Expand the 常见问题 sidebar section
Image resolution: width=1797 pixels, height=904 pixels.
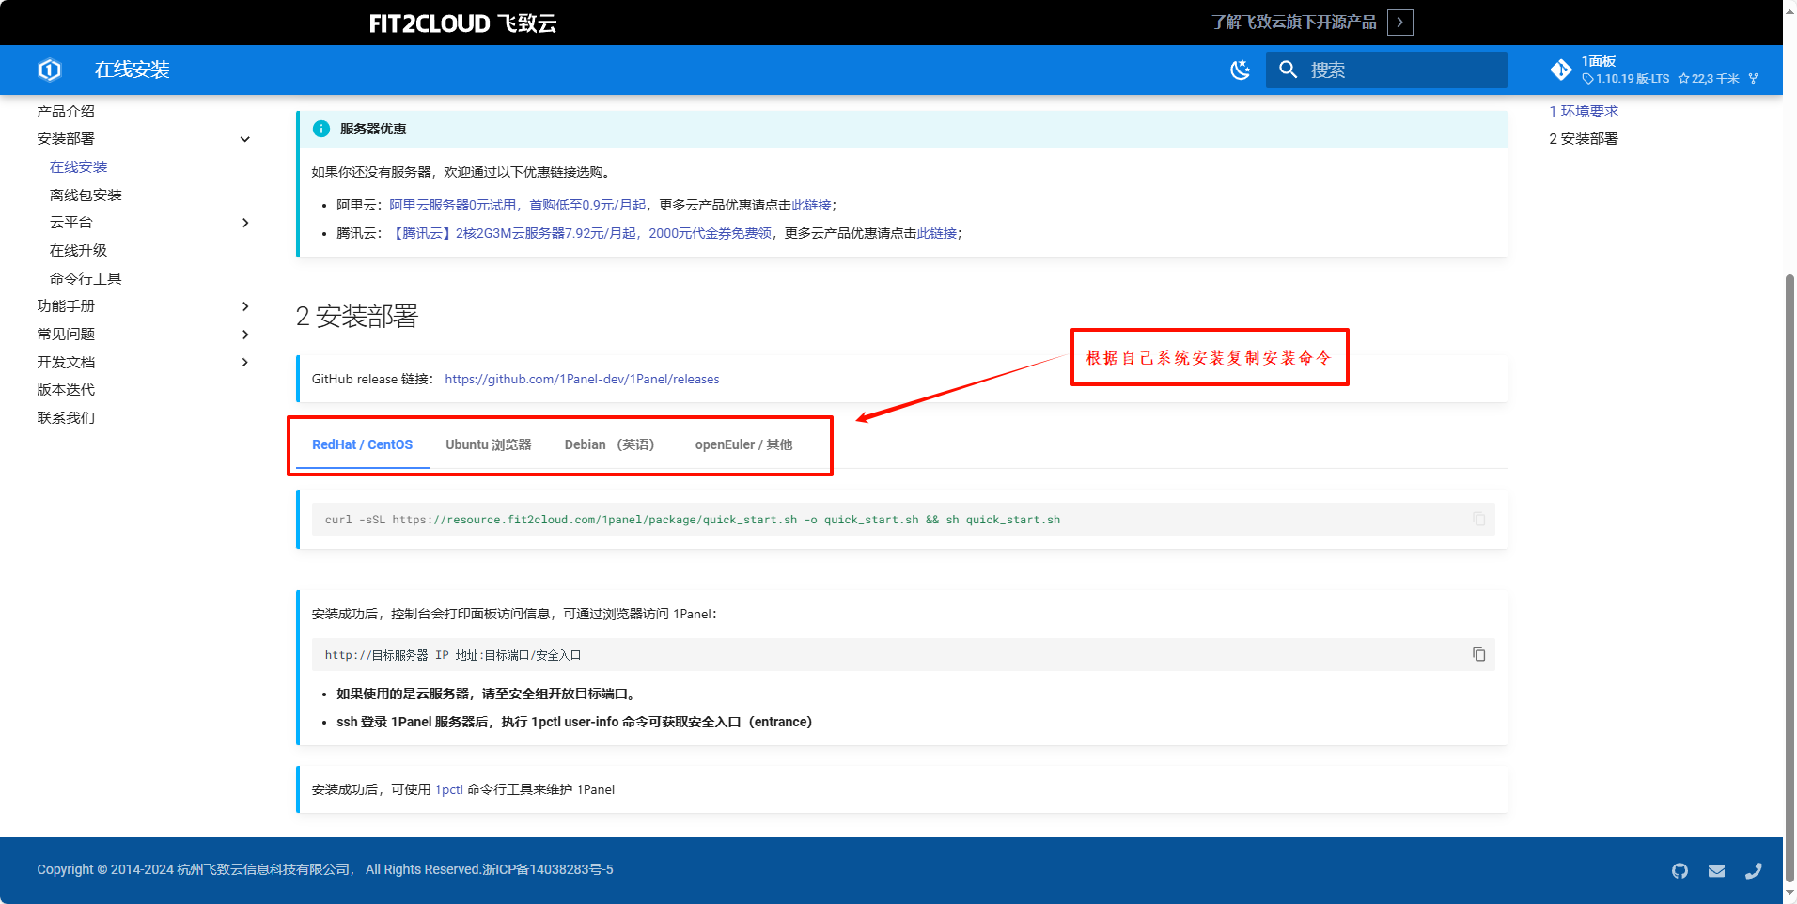245,335
